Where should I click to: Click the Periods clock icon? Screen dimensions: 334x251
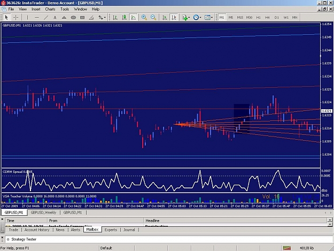pyautogui.click(x=196, y=18)
